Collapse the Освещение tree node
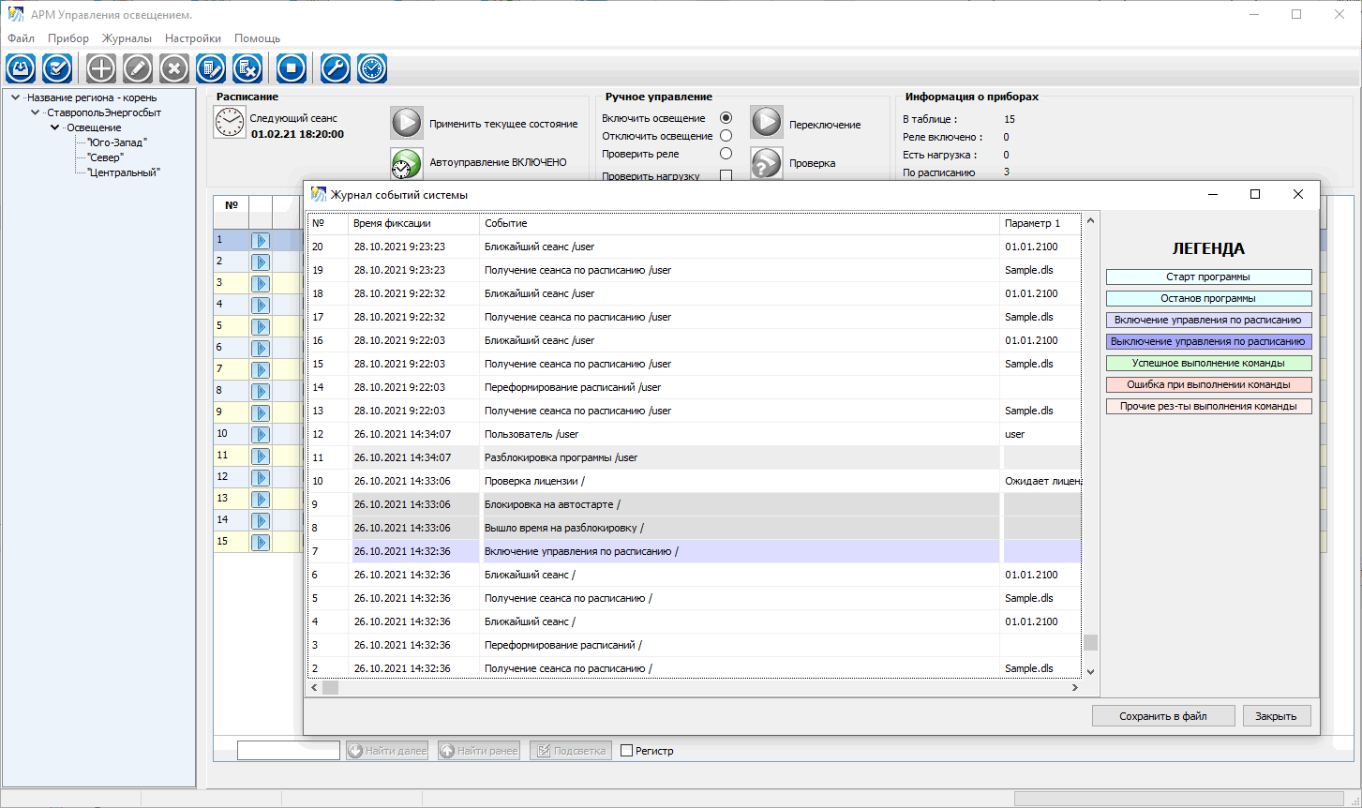Image resolution: width=1362 pixels, height=808 pixels. [54, 127]
